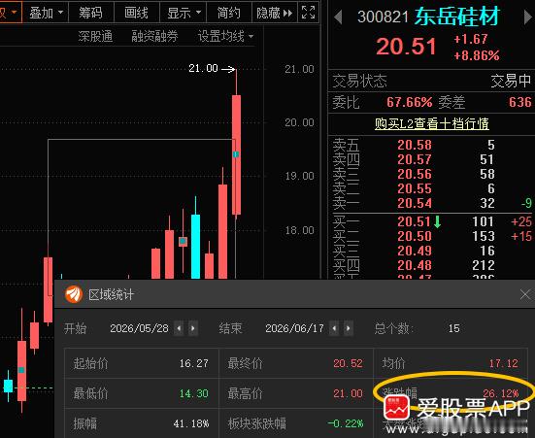Image resolution: width=535 pixels, height=438 pixels.
Task: Click the 深股通 label
Action: click(x=95, y=36)
